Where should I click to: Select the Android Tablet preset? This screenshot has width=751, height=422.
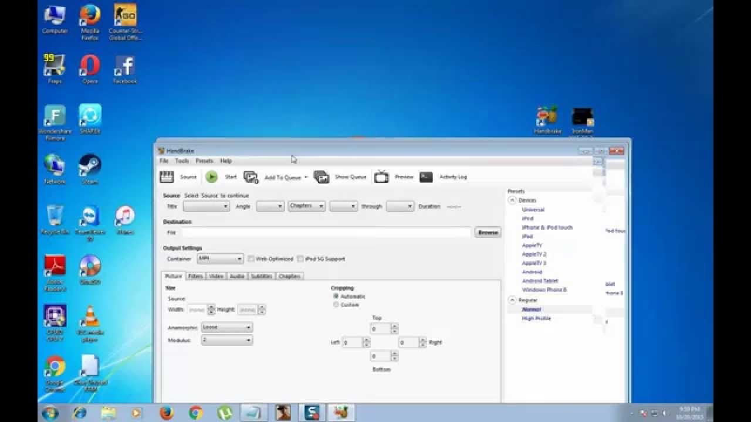click(540, 281)
